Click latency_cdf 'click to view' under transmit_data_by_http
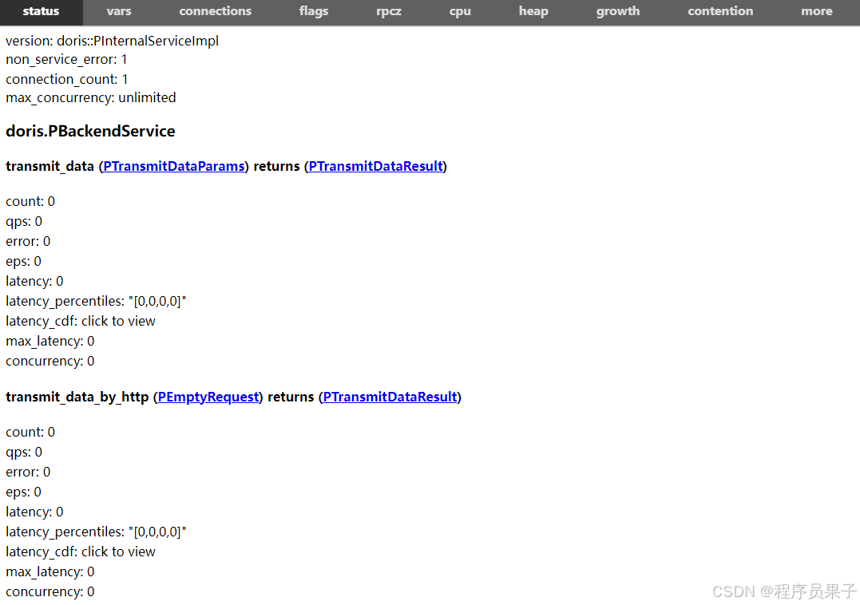Viewport: 860px width, 605px height. click(118, 552)
